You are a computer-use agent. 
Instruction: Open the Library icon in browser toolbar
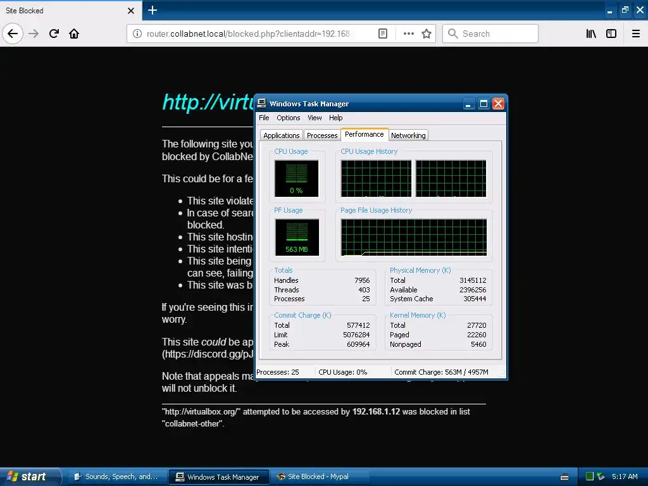[591, 34]
